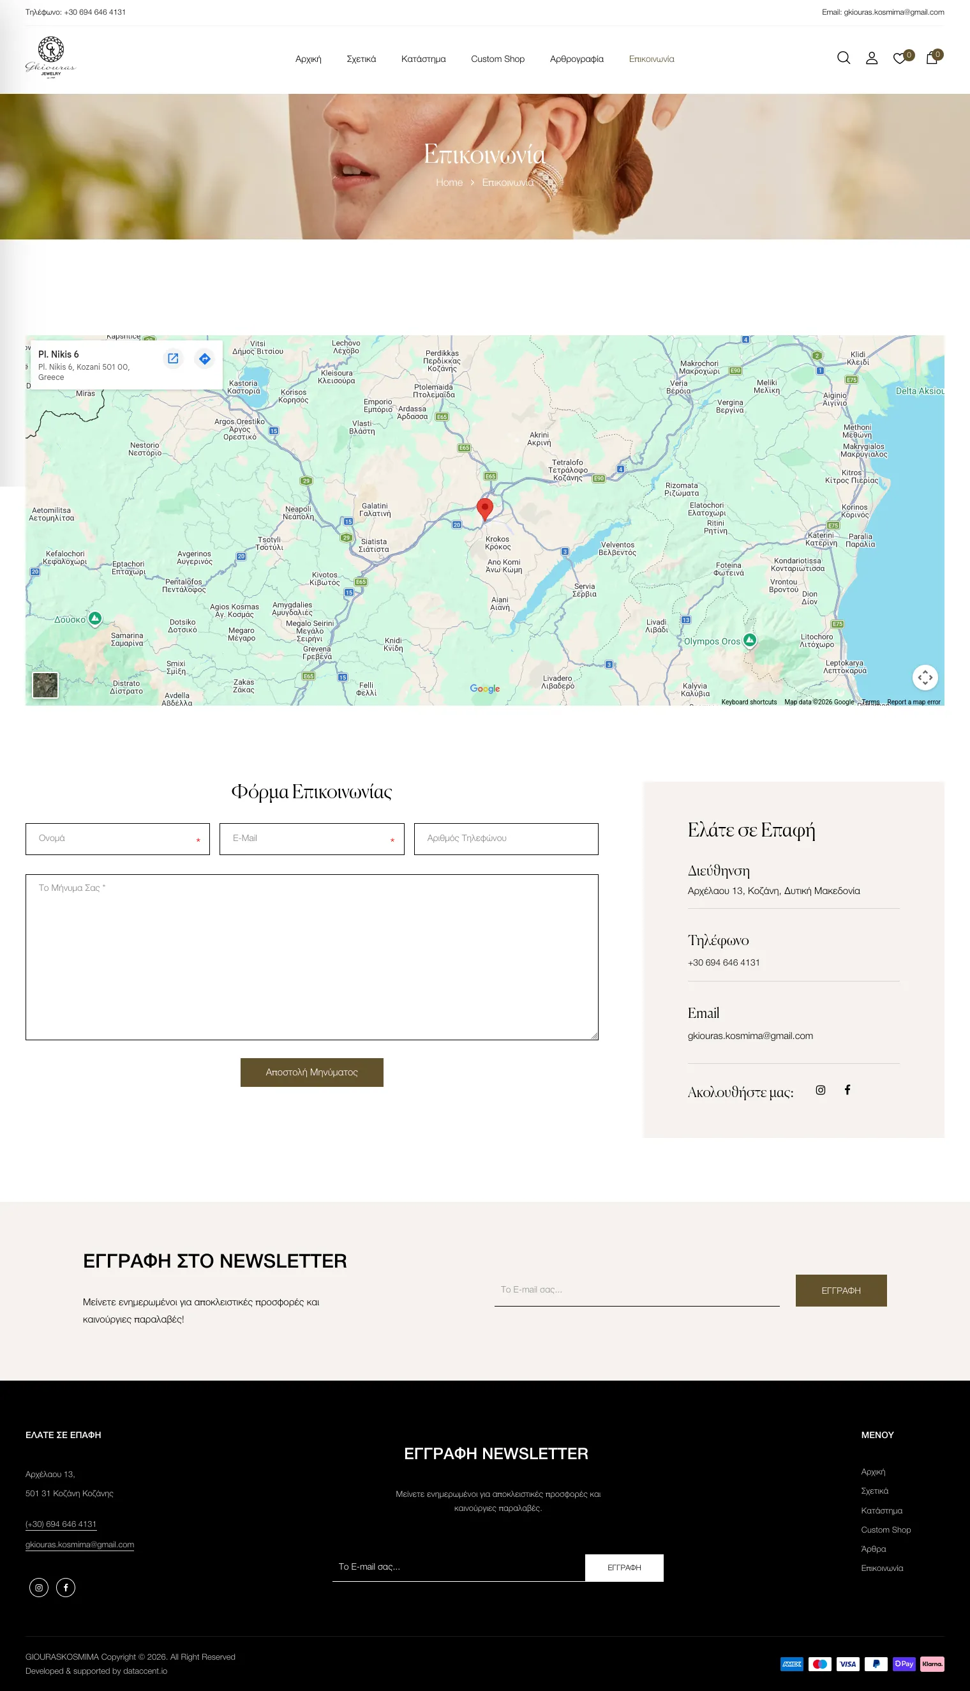
Task: Focus the beige newsletter e-mail field
Action: (x=637, y=1290)
